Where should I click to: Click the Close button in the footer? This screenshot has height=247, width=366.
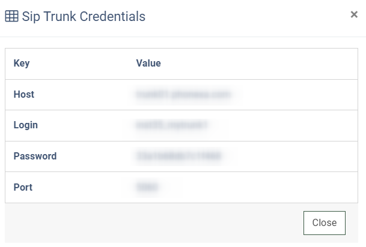(x=325, y=223)
